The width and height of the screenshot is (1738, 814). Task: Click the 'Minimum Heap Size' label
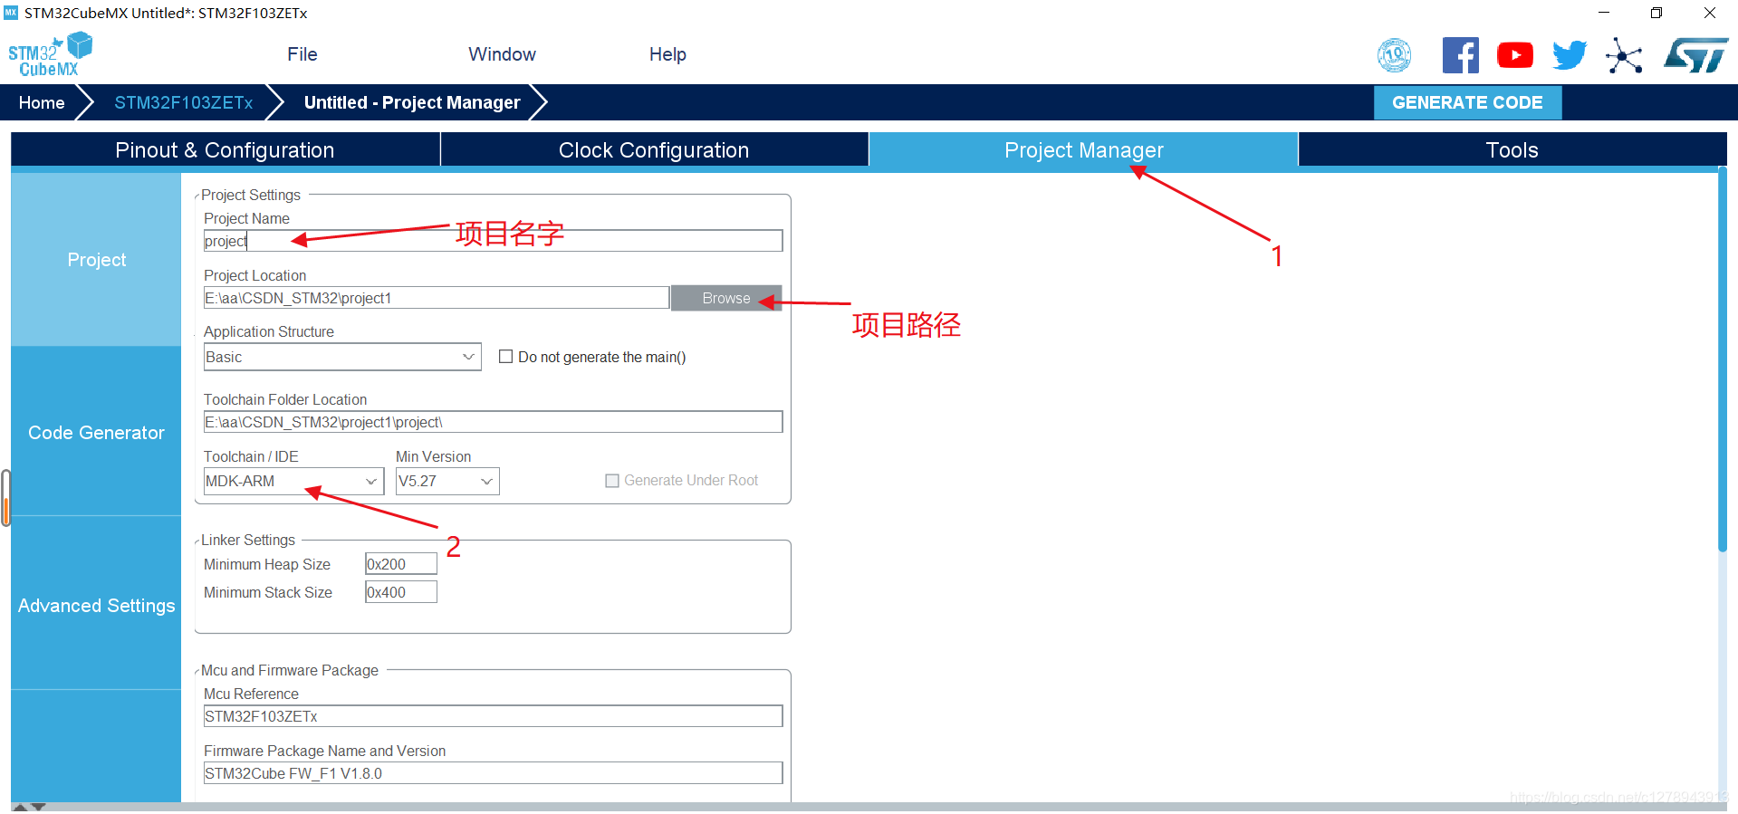(266, 564)
